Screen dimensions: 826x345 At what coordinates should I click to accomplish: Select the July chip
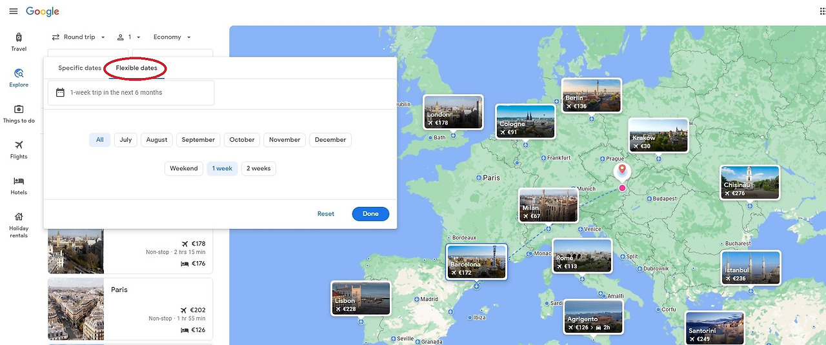click(126, 139)
